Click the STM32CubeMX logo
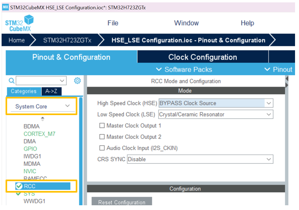The width and height of the screenshot is (299, 210). pos(19,23)
